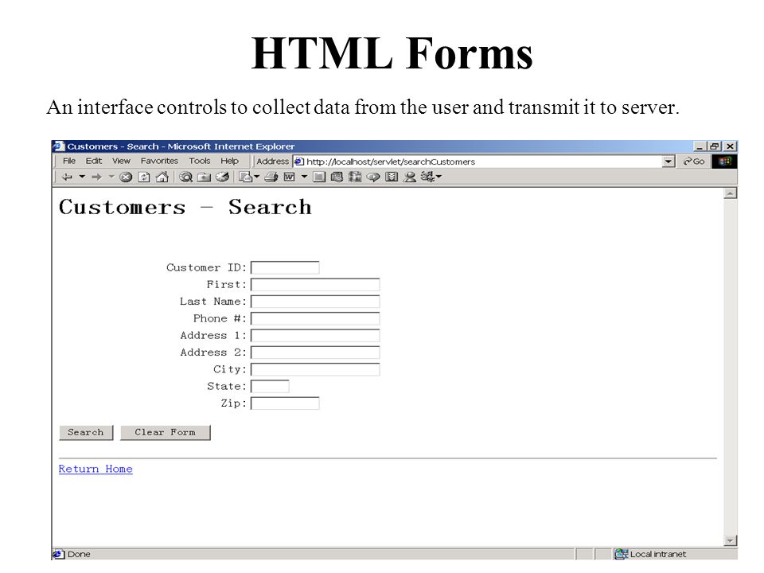Click into the City field

315,370
